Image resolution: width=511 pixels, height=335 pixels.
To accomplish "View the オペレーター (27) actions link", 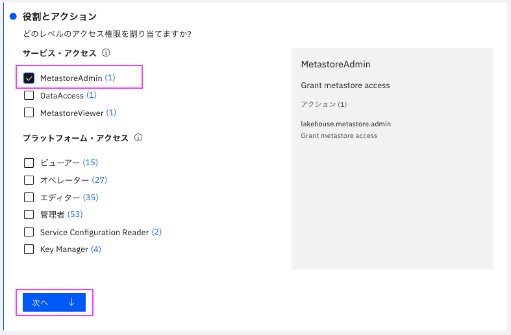I will click(x=99, y=180).
